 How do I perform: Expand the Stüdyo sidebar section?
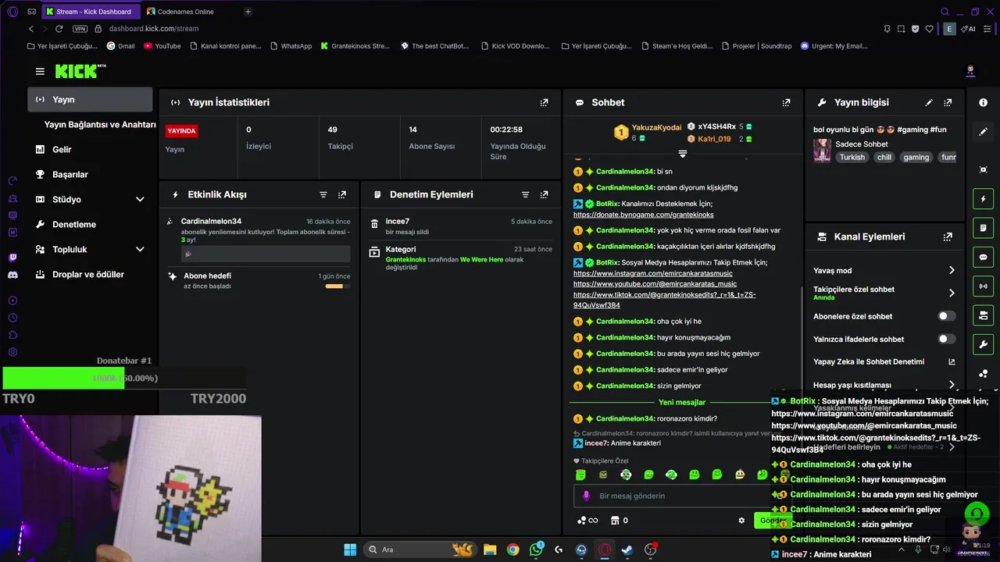140,199
